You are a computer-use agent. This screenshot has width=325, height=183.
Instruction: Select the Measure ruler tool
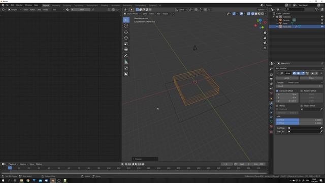(x=126, y=62)
